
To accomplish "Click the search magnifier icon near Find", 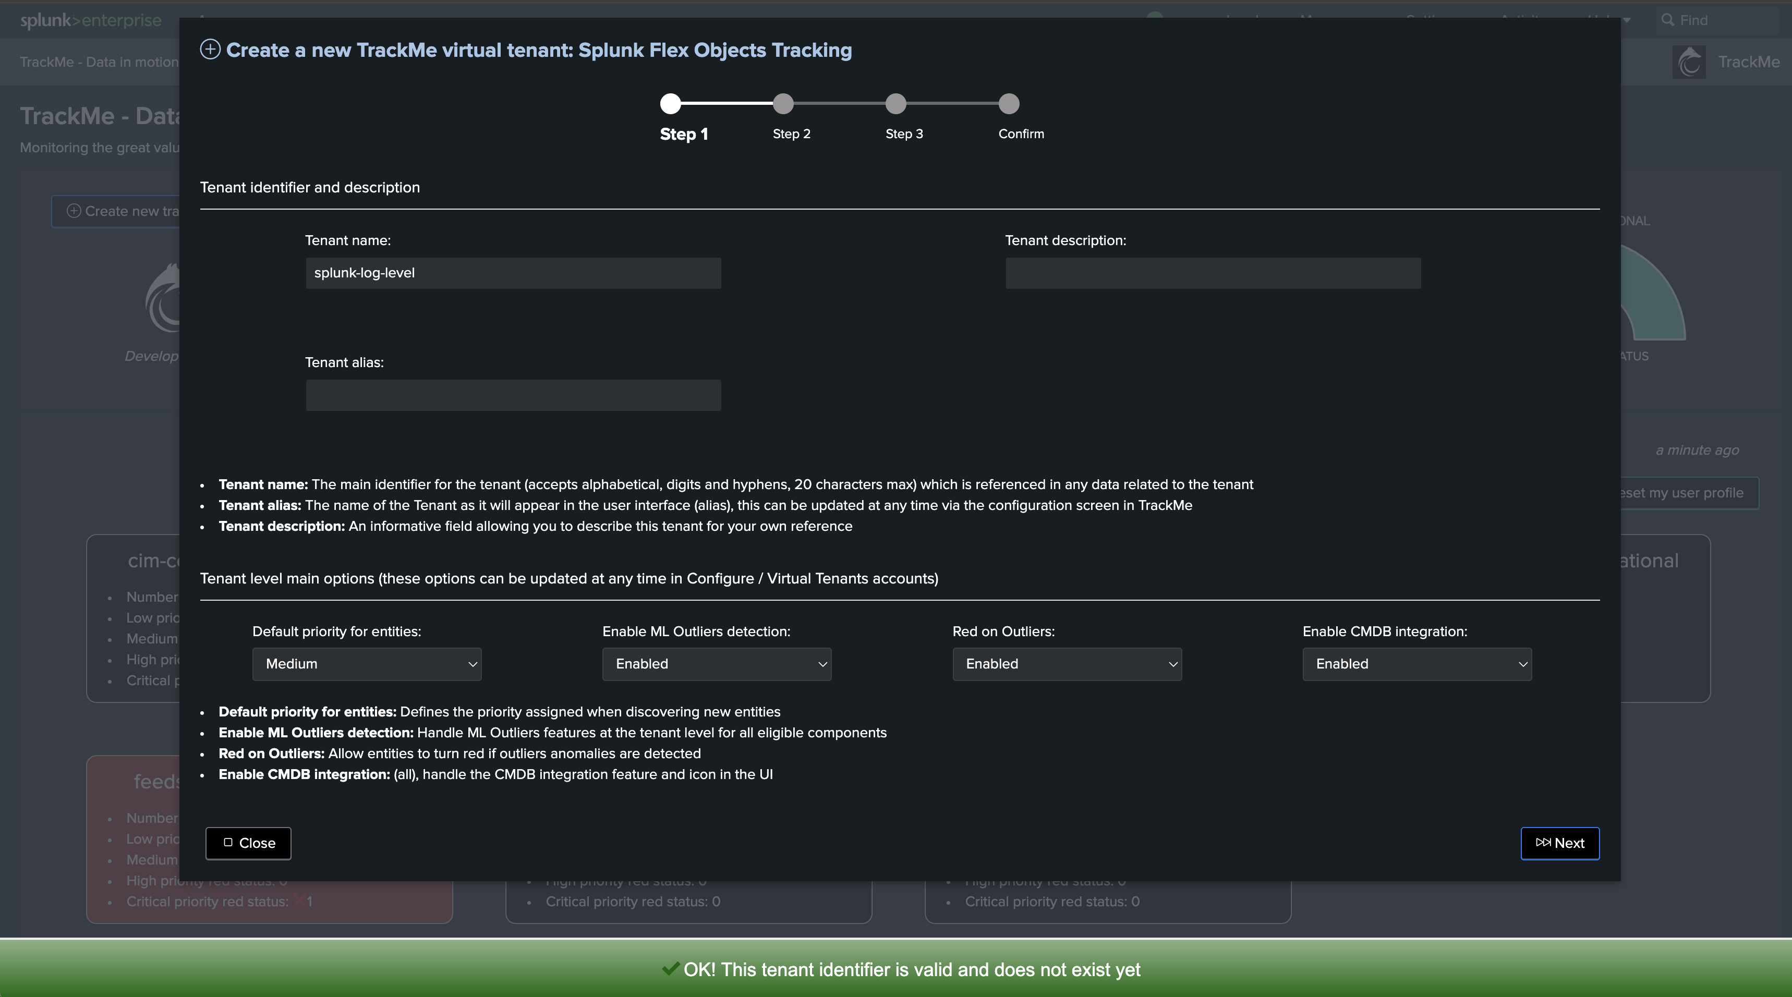I will tap(1667, 20).
